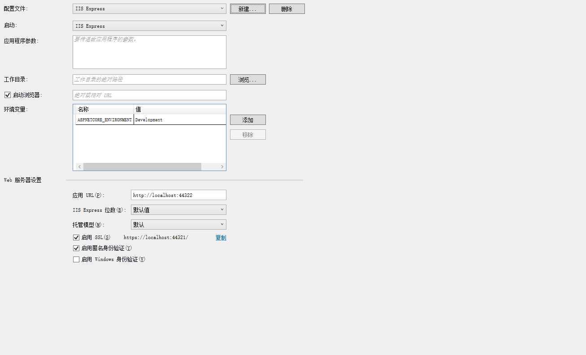
Task: Toggle the 启动浏览器 checkbox
Action: pyautogui.click(x=8, y=95)
